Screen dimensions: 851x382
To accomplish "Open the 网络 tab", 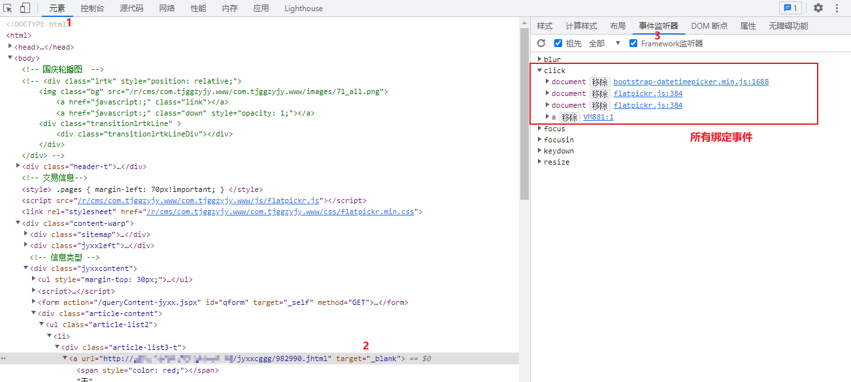I will click(167, 8).
